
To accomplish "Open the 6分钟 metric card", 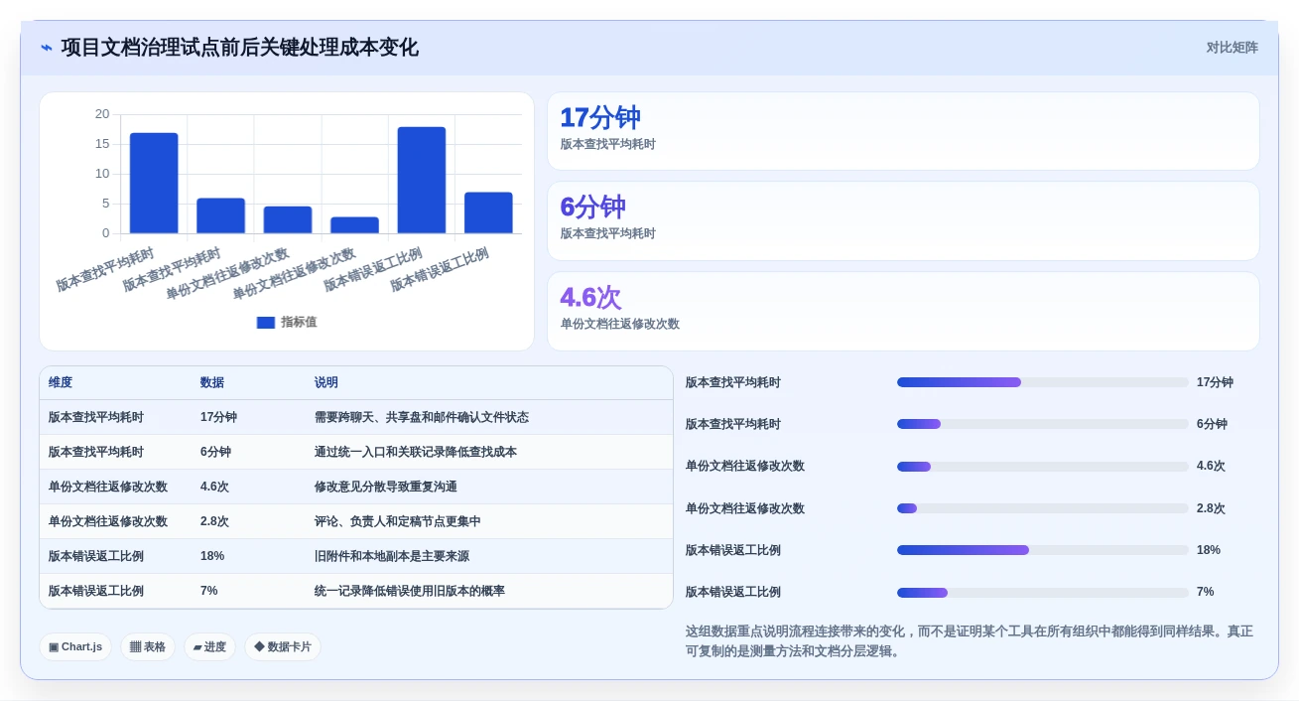I will pyautogui.click(x=903, y=220).
